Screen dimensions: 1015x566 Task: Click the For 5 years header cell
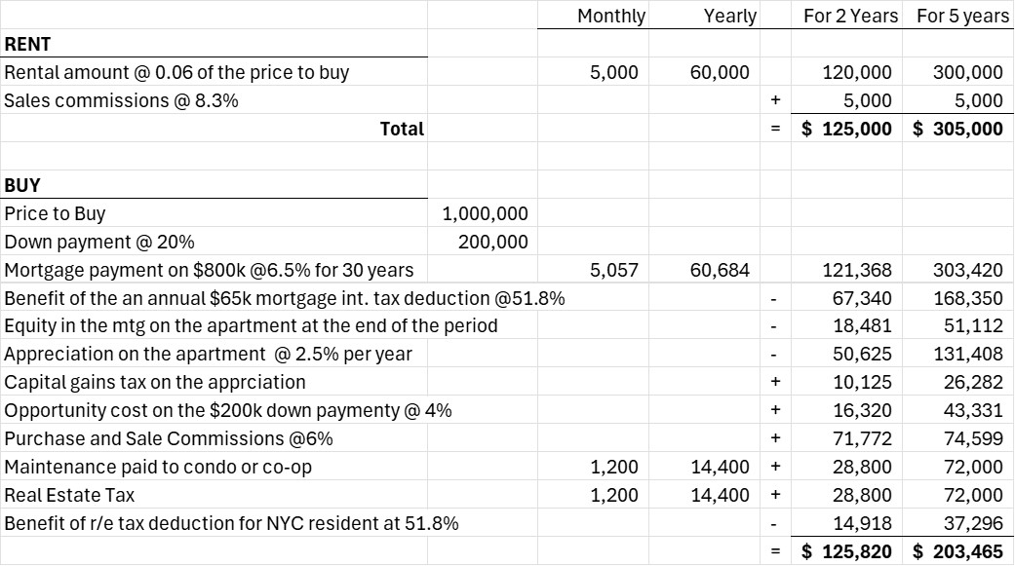point(961,16)
